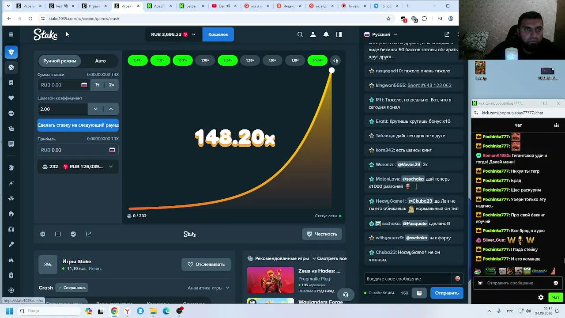565x318 pixels.
Task: Pop out the Stake chat window
Action: tap(447, 34)
